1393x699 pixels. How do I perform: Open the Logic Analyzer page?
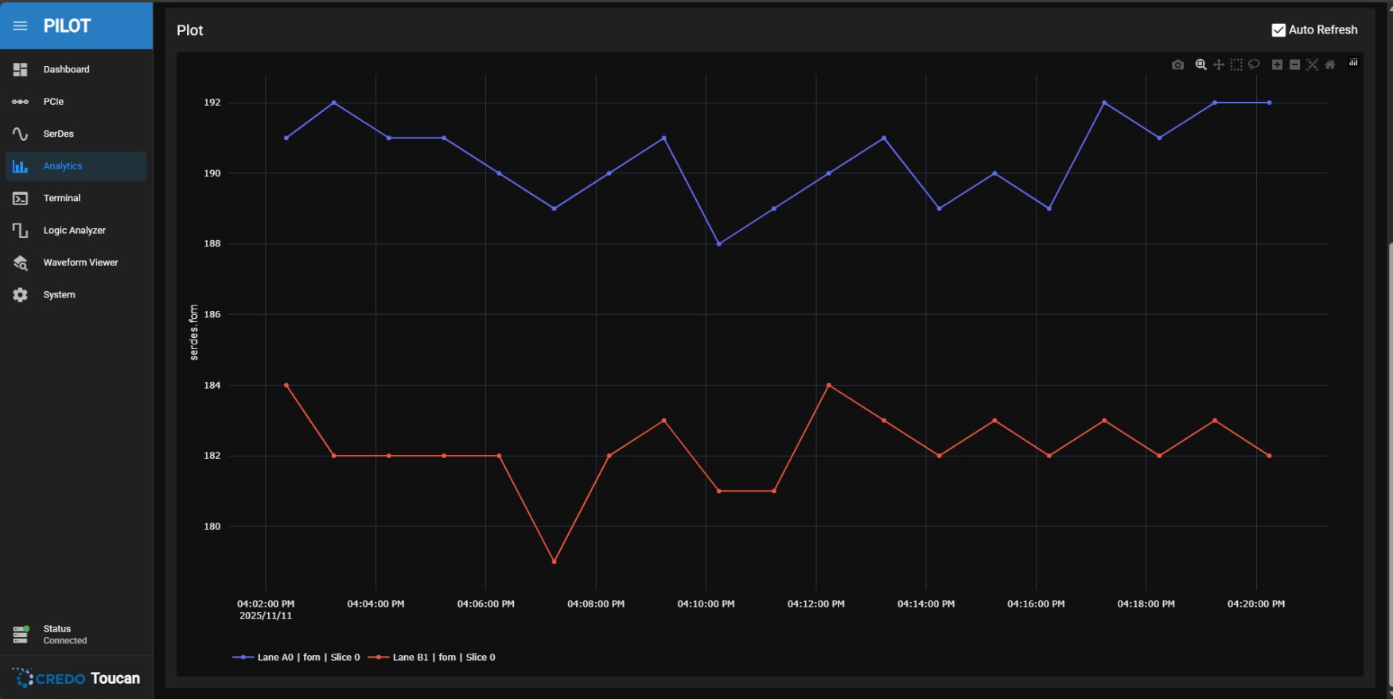click(74, 230)
